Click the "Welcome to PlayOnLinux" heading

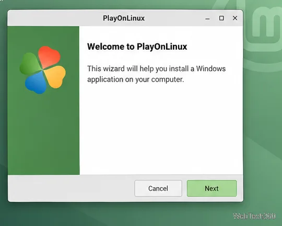[137, 47]
